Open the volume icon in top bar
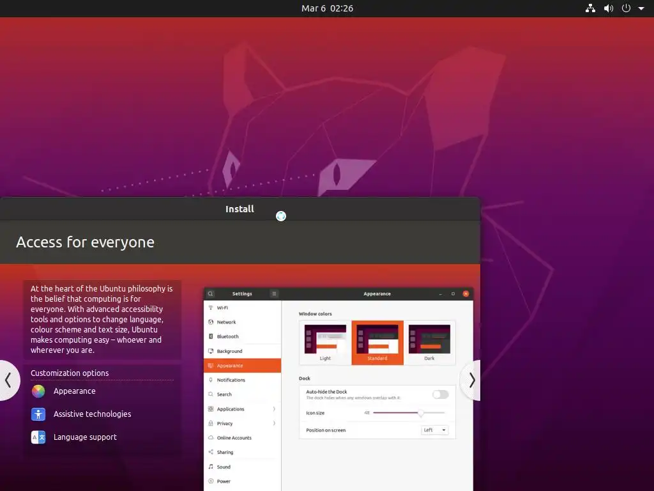The width and height of the screenshot is (654, 491). [x=609, y=8]
